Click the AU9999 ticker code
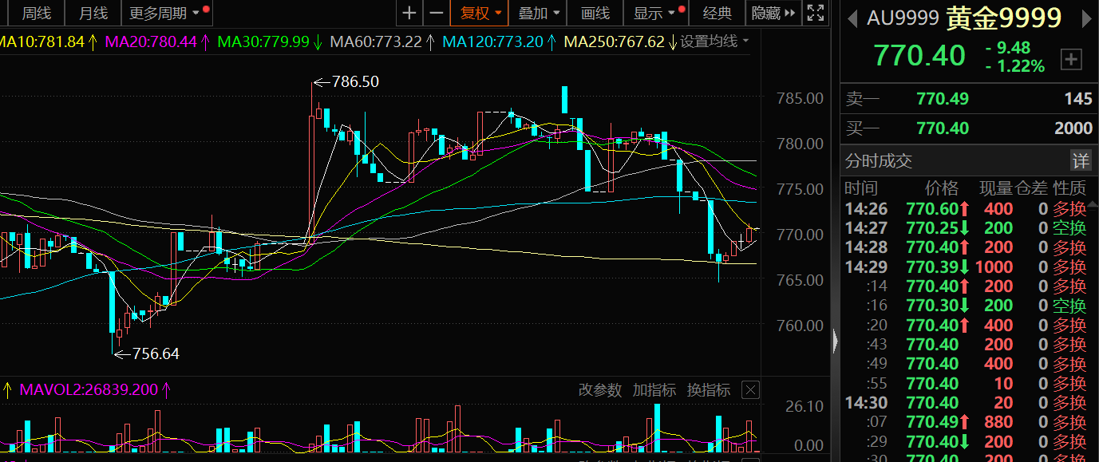The width and height of the screenshot is (1099, 462). click(x=903, y=18)
